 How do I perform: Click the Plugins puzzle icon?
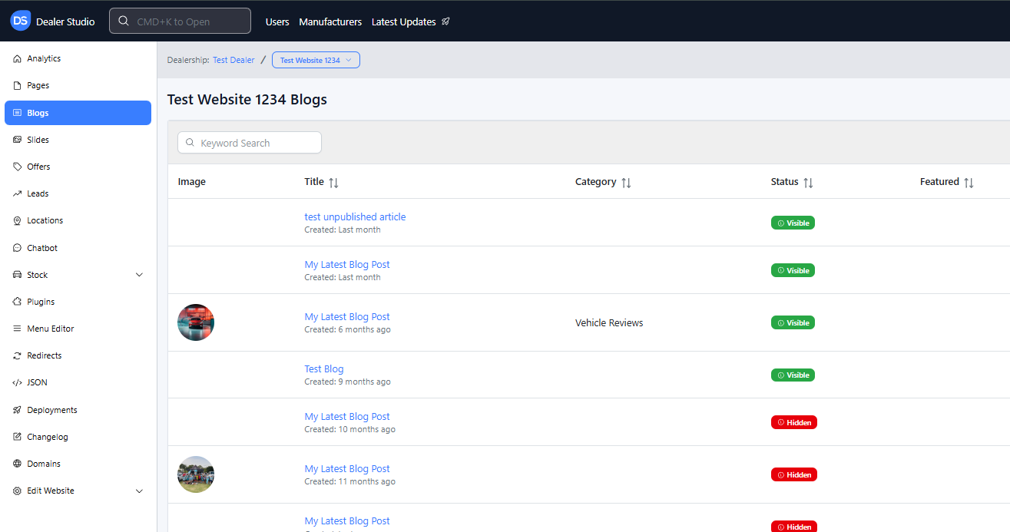click(18, 302)
